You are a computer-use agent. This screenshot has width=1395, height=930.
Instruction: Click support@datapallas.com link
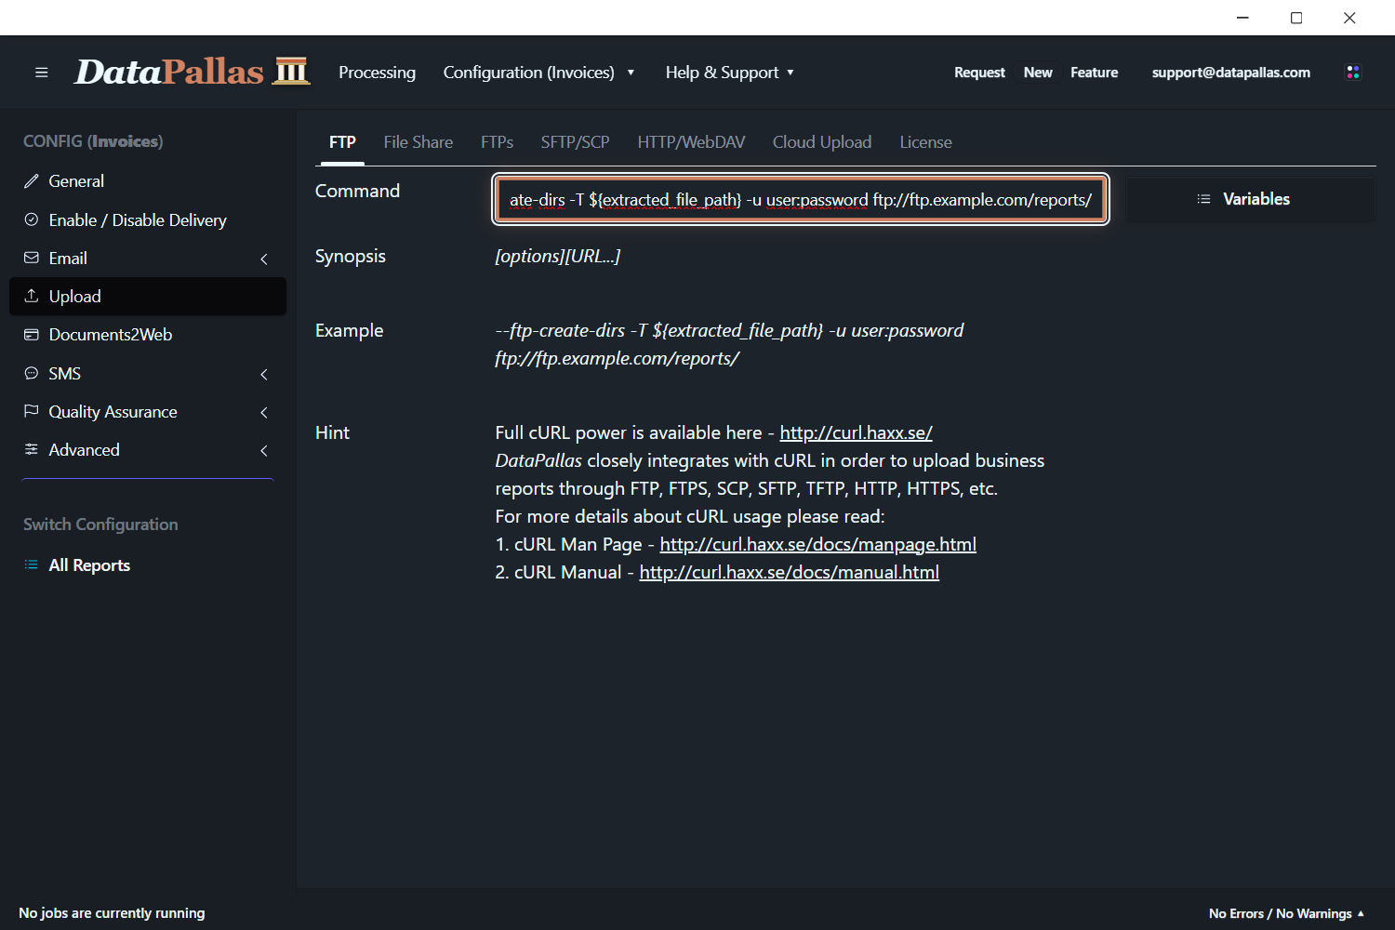1230,73
